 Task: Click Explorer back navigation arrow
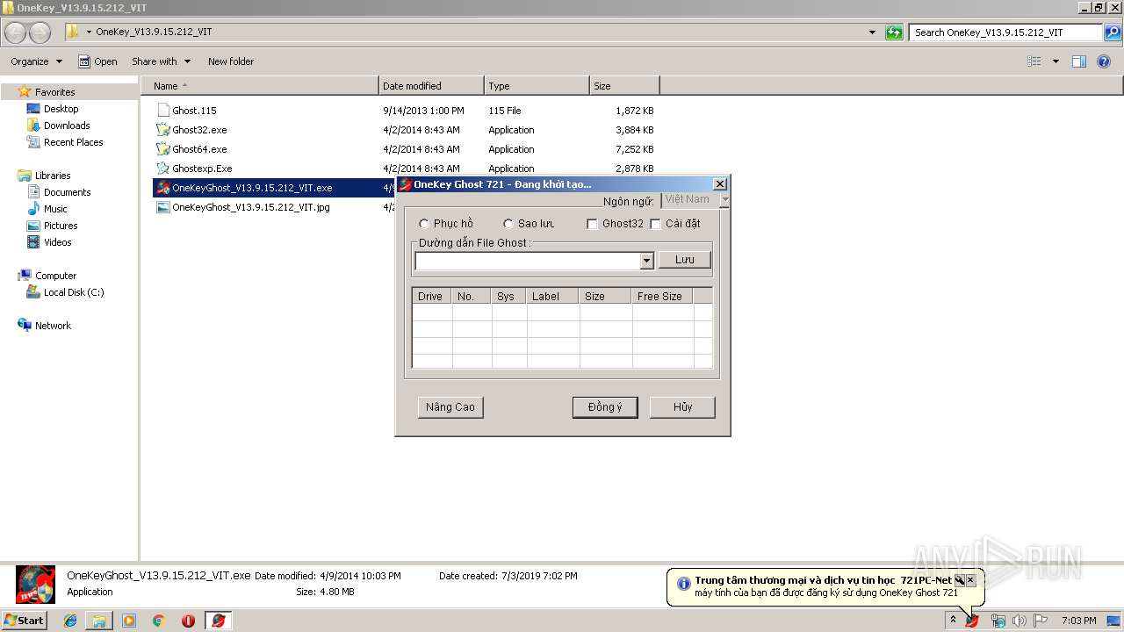(16, 32)
